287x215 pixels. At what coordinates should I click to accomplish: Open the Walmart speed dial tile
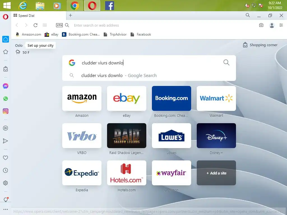216,98
